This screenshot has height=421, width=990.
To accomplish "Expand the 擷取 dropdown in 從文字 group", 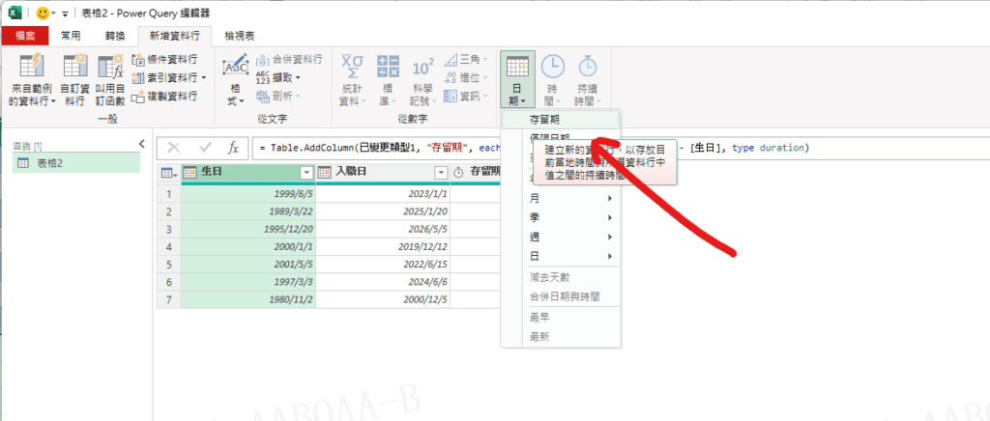I will click(298, 77).
